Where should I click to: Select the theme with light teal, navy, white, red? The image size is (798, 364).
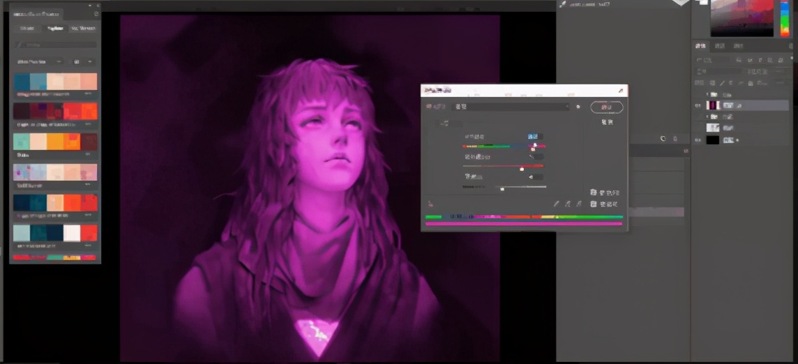(x=55, y=233)
